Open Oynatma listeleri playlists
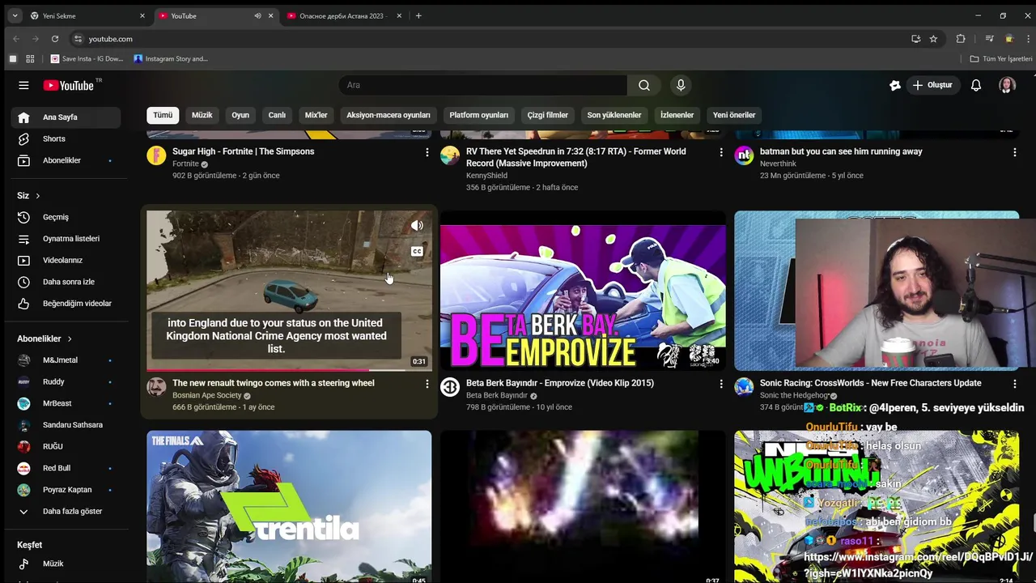Screen dimensions: 1036x583 coord(66,239)
